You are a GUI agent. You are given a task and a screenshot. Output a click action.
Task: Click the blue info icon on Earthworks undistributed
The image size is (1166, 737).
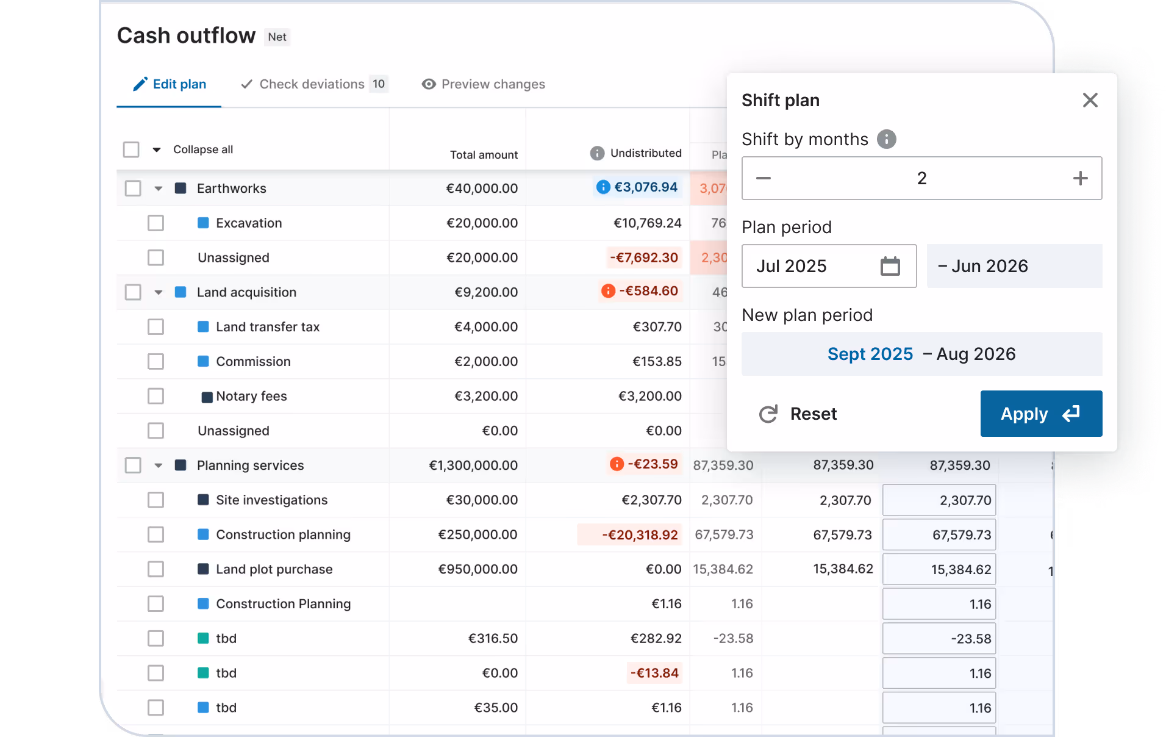click(x=603, y=187)
